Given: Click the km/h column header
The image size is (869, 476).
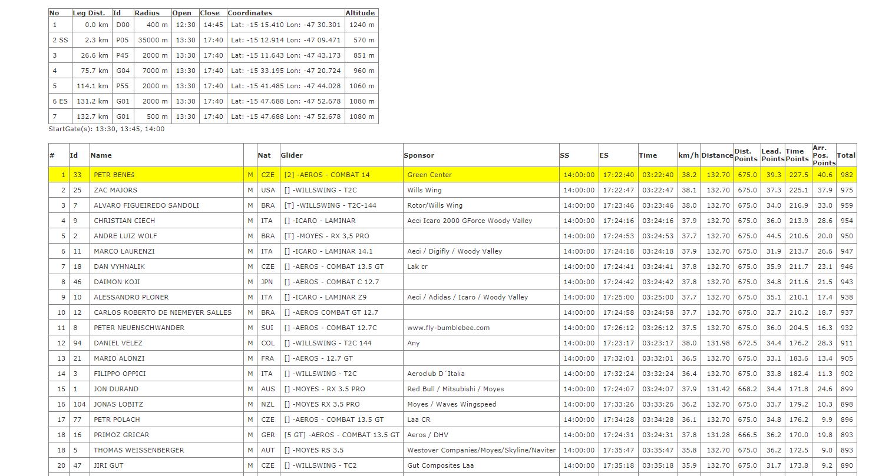Looking at the screenshot, I should point(689,155).
